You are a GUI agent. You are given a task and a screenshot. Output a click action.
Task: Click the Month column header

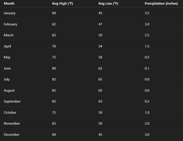[x=9, y=4]
